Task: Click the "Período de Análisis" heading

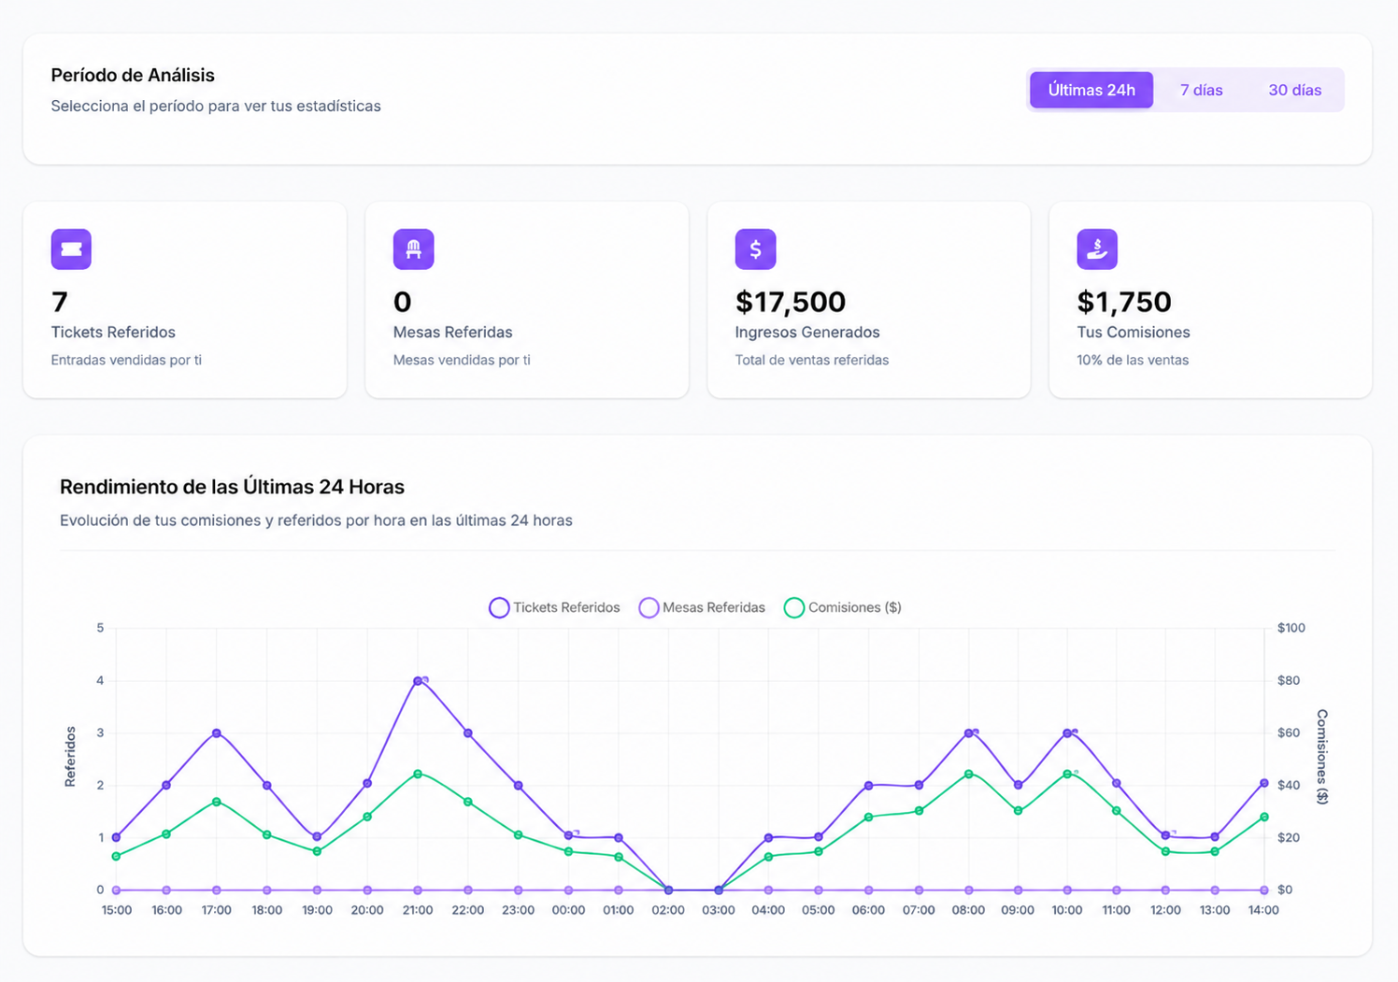Action: (x=133, y=76)
